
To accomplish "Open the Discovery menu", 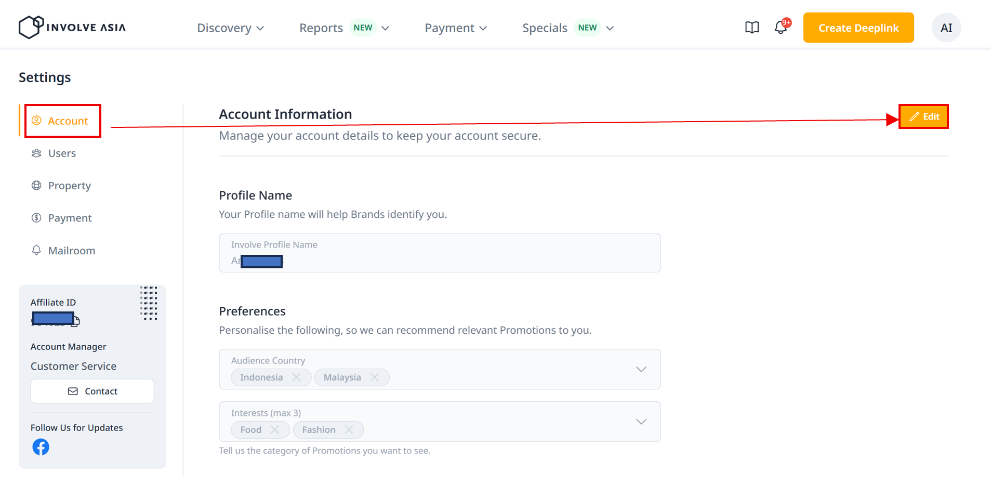I will click(x=230, y=28).
